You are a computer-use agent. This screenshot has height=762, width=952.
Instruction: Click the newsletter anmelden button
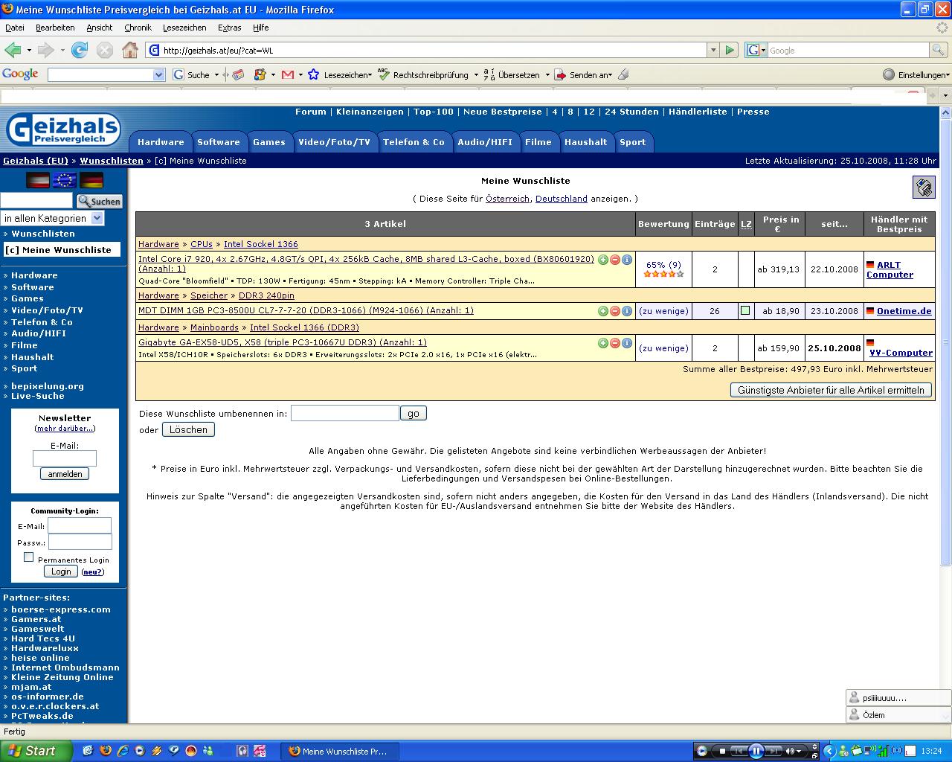[x=65, y=474]
